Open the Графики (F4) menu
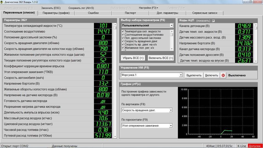This screenshot has height=148, width=263. [176, 8]
